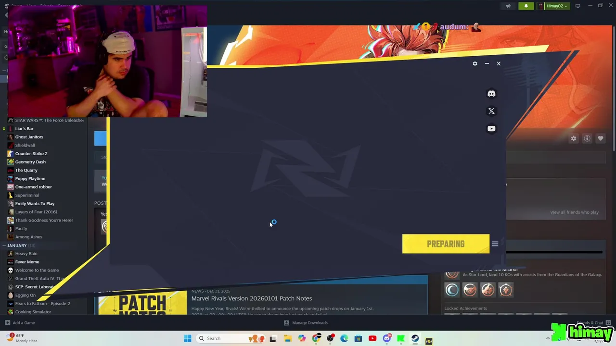Open game info icon on Steam page
Viewport: 616px width, 346px height.
point(587,138)
